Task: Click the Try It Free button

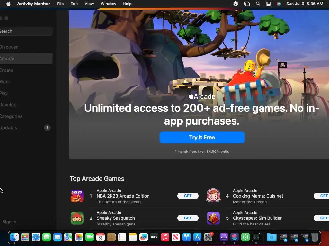Action: [202, 137]
